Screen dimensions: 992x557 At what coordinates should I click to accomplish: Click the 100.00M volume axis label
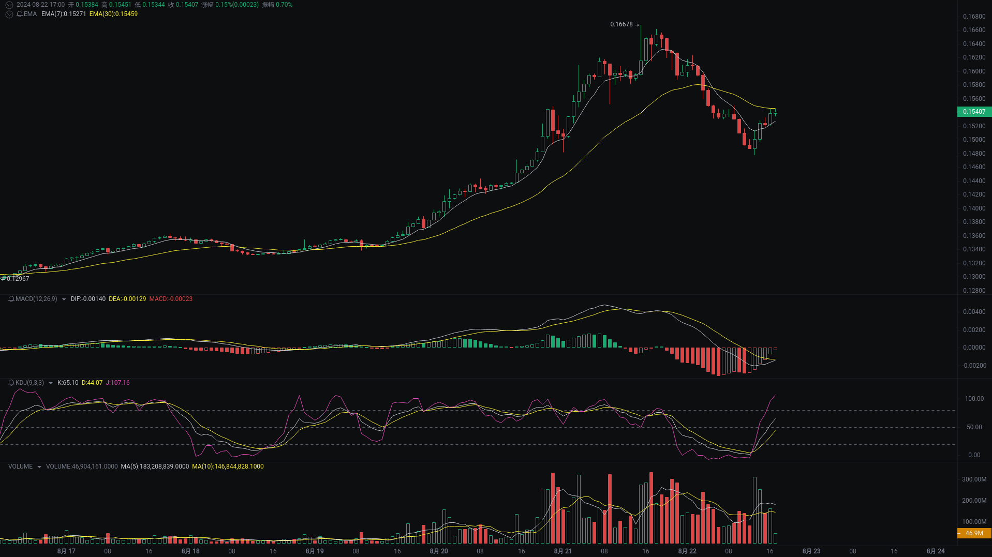[974, 522]
